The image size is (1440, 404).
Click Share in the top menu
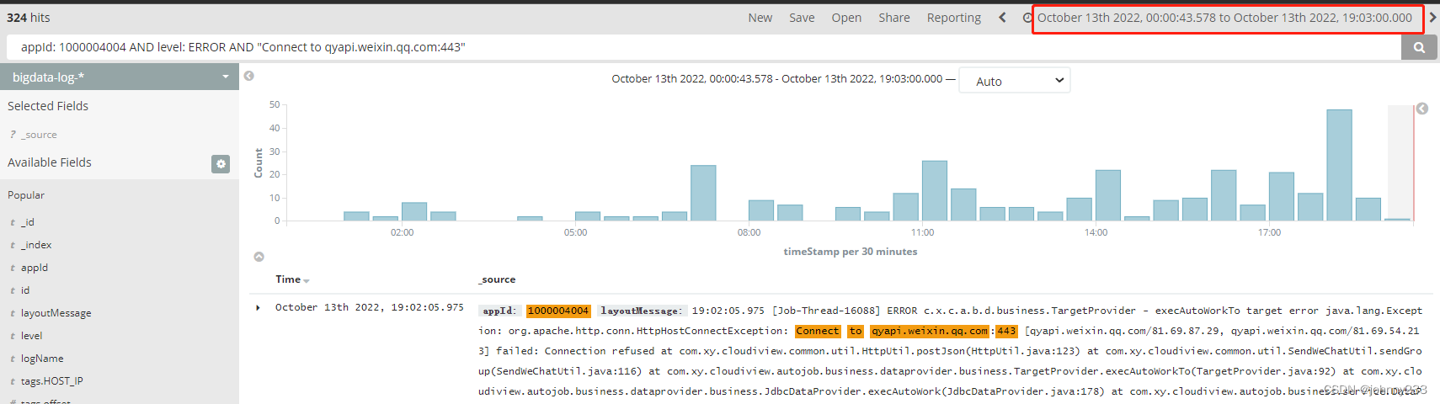point(894,18)
